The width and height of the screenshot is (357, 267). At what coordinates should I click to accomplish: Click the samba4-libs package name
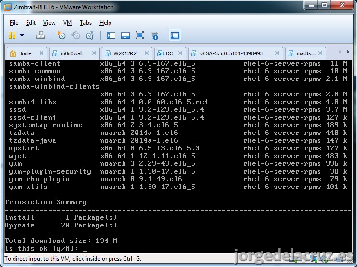(32, 102)
